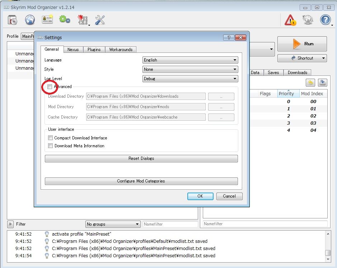
Task: Open the Downloads tab
Action: coord(298,73)
